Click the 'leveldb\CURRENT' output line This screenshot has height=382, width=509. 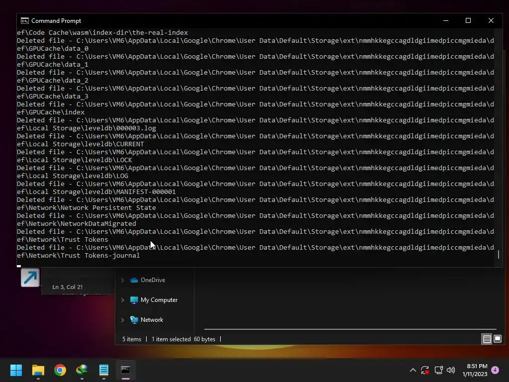click(81, 144)
